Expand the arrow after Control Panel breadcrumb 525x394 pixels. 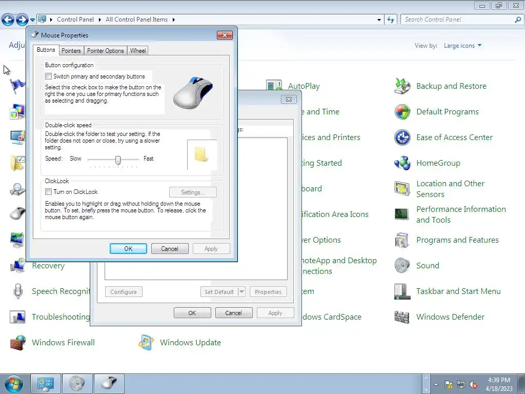click(x=100, y=20)
